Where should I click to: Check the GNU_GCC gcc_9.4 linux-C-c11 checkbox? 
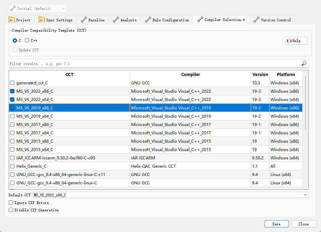pos(12,174)
